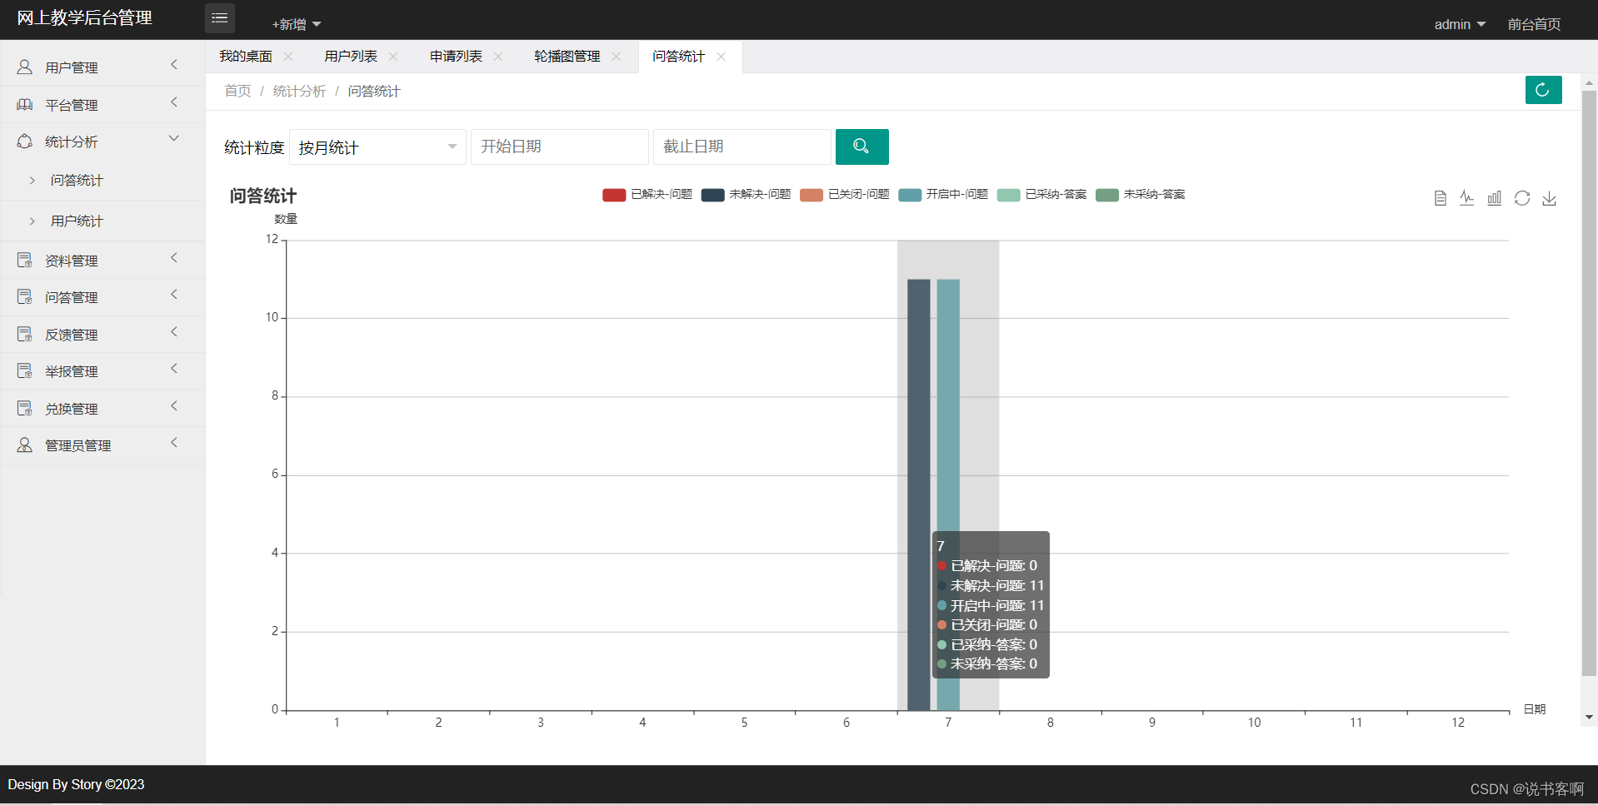This screenshot has width=1598, height=805.
Task: Click 首页 breadcrumb link
Action: pyautogui.click(x=237, y=92)
